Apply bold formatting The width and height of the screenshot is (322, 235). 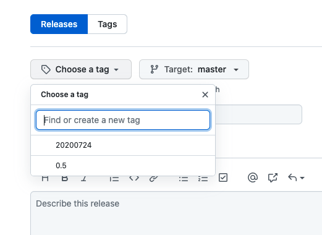click(65, 179)
